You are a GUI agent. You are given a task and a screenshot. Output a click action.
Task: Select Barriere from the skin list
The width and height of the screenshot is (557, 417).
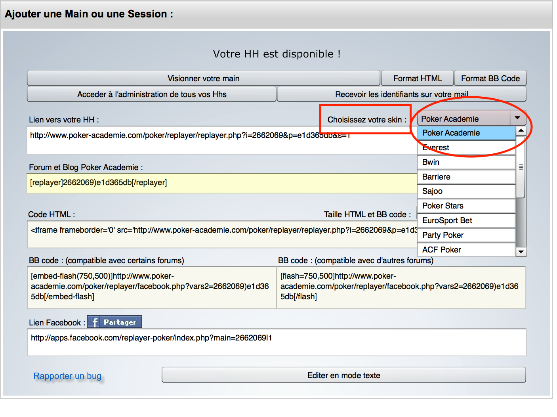[x=466, y=177]
